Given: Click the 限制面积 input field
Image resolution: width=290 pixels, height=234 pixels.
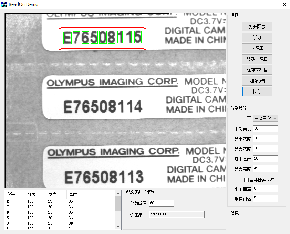Looking at the screenshot, I should point(265,129).
